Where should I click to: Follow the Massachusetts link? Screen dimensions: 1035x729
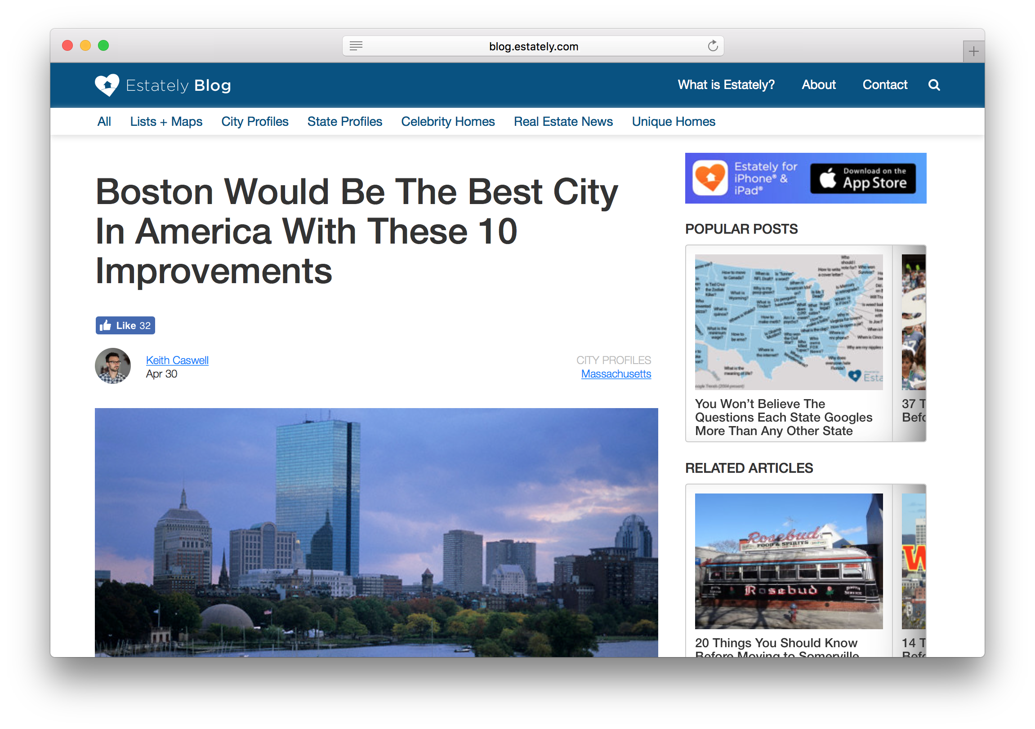(616, 374)
